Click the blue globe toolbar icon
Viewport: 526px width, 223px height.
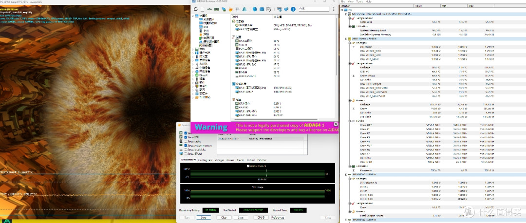click(255, 9)
